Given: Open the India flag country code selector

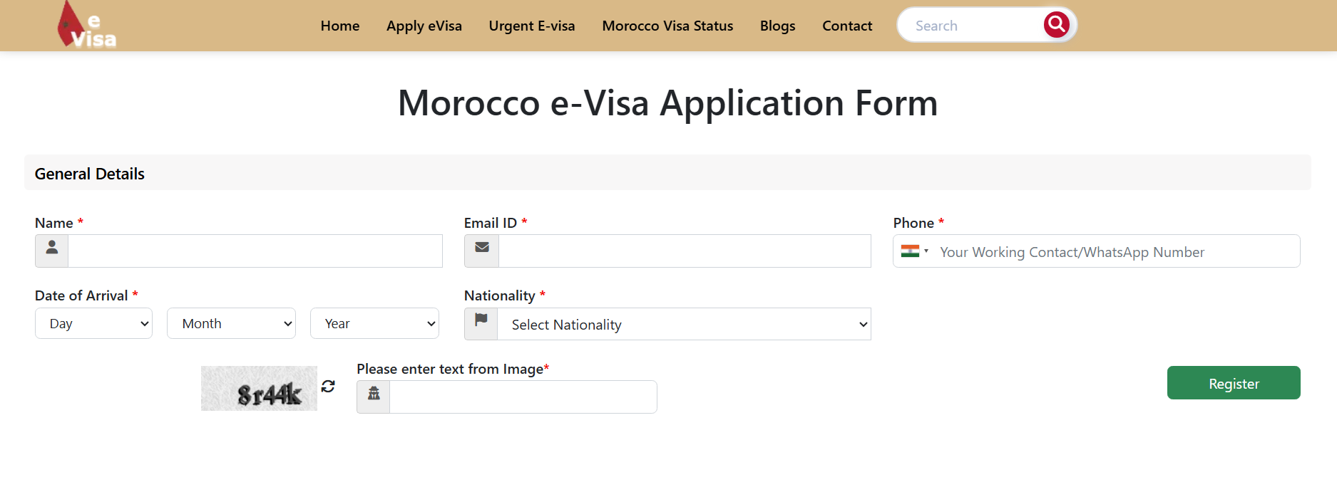Looking at the screenshot, I should click(914, 251).
